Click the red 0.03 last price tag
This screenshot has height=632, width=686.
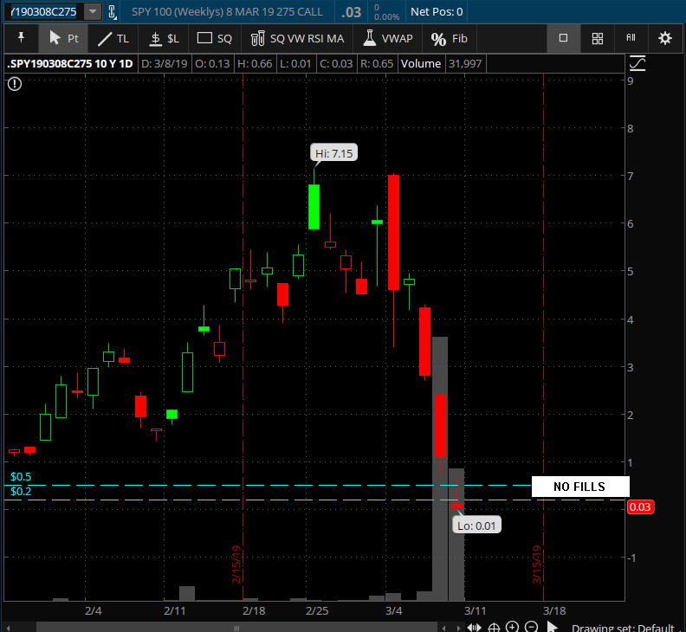click(x=640, y=507)
